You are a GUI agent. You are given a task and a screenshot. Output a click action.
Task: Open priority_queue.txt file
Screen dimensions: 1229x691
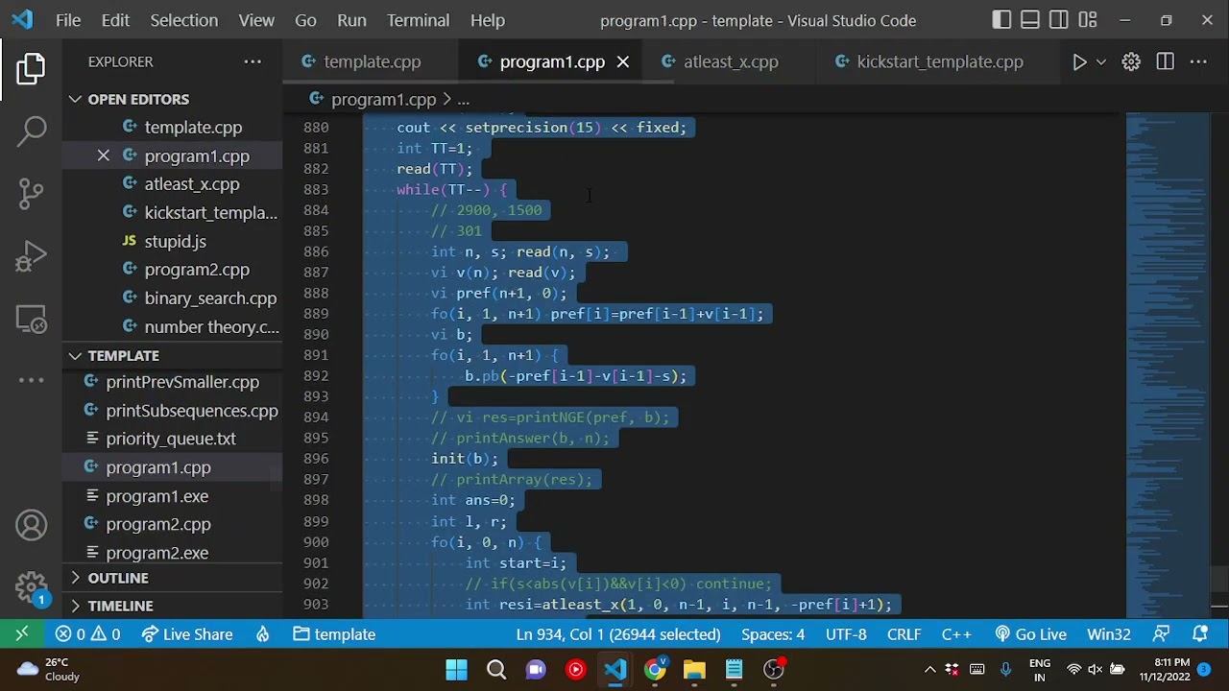pos(173,439)
